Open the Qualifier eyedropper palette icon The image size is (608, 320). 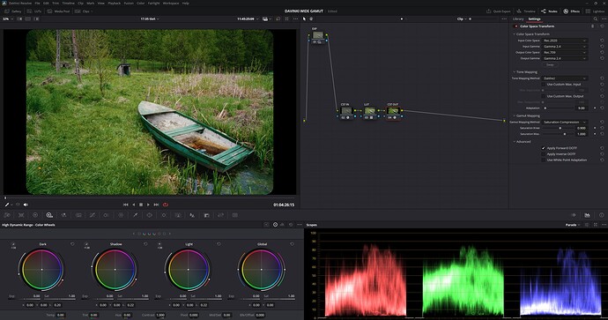(136, 215)
